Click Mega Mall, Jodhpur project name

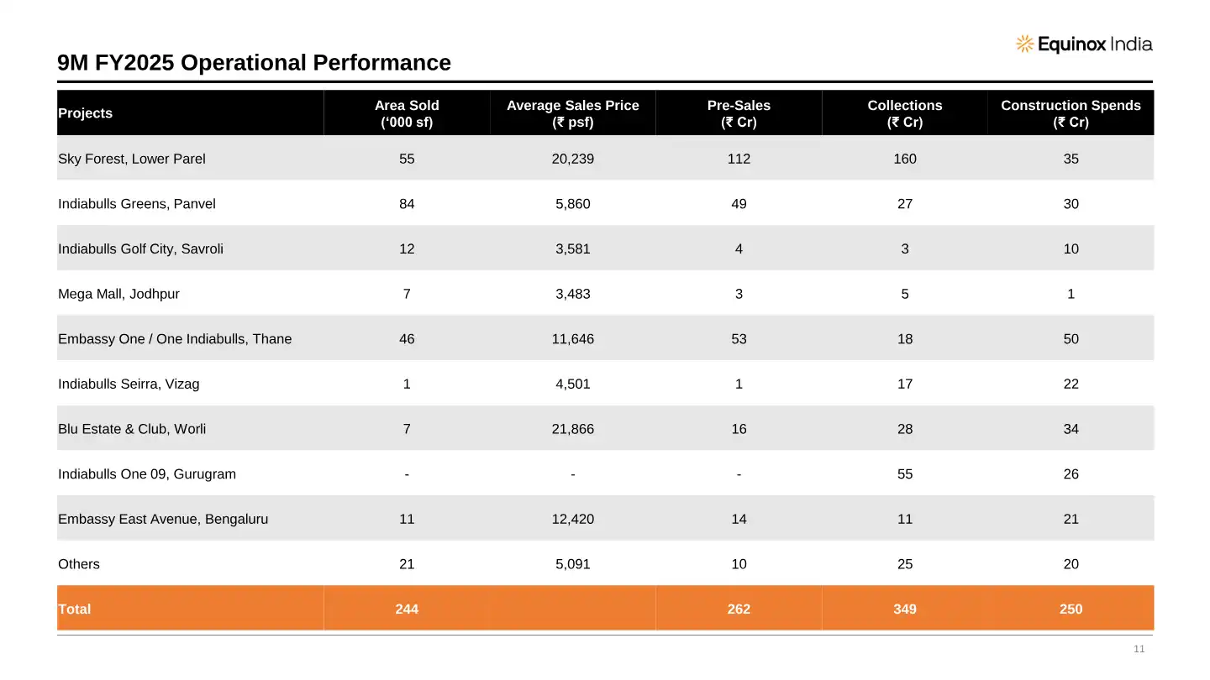(x=118, y=294)
